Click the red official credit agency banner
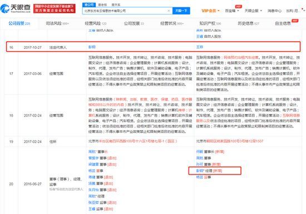 [55, 8]
